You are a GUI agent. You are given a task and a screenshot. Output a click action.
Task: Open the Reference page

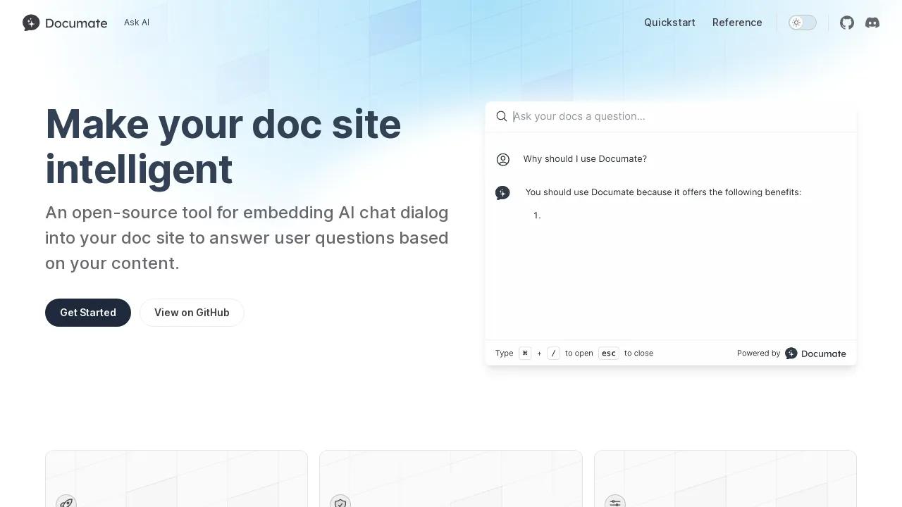coord(737,23)
